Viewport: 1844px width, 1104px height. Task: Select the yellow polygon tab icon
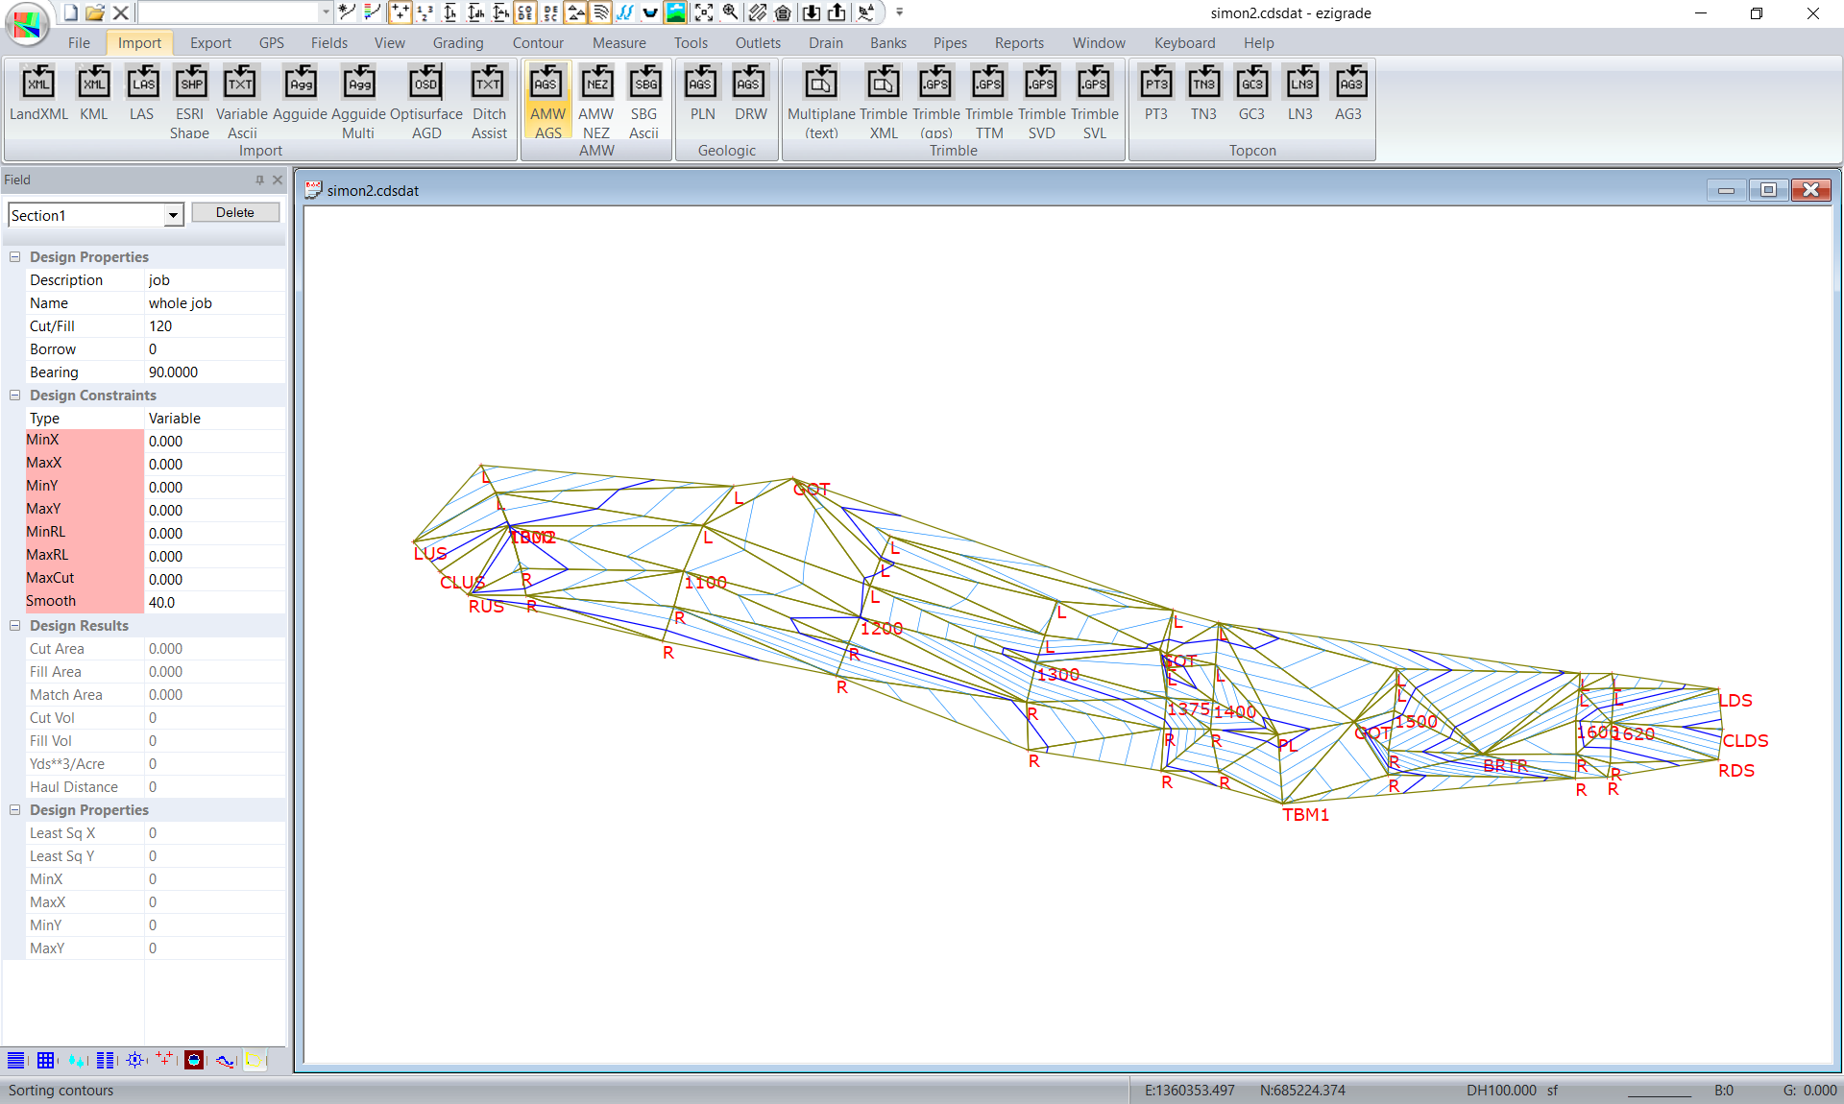click(255, 1060)
